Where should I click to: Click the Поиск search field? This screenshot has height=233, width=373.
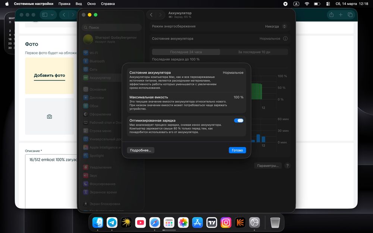pyautogui.click(x=112, y=28)
